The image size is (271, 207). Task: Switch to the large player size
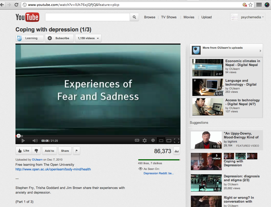(x=169, y=141)
